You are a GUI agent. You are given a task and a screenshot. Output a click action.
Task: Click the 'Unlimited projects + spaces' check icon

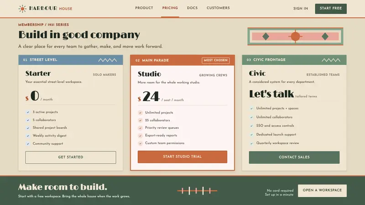(251, 108)
